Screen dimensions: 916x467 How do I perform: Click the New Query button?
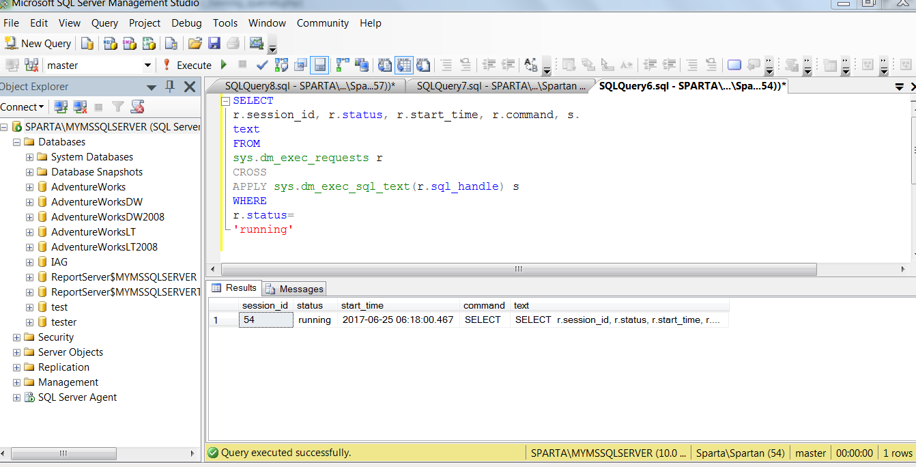click(x=38, y=44)
